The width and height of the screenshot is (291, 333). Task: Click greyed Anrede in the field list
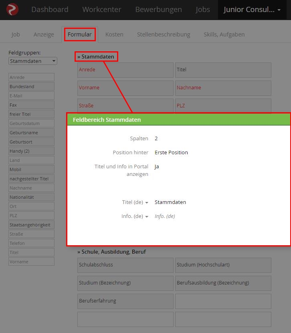(x=31, y=77)
